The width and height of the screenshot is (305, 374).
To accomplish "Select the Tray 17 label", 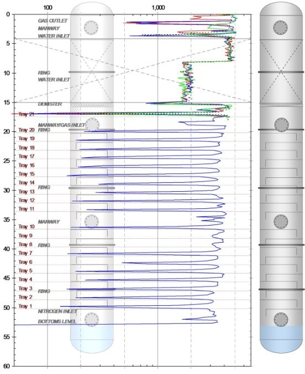I will [27, 156].
